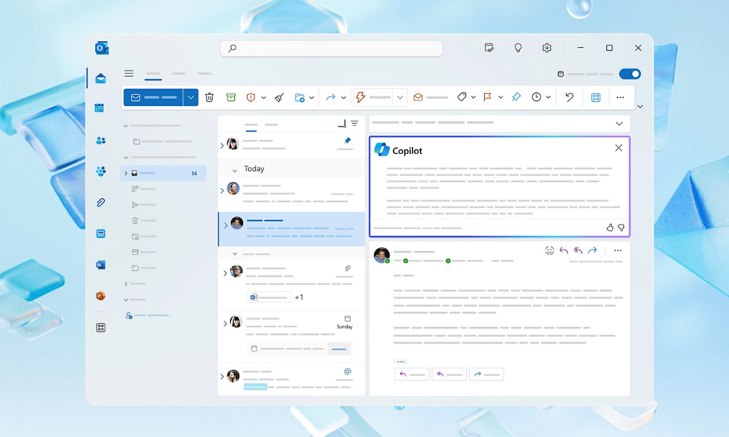Open the snooze timing dropdown
The height and width of the screenshot is (437, 729).
[x=547, y=97]
